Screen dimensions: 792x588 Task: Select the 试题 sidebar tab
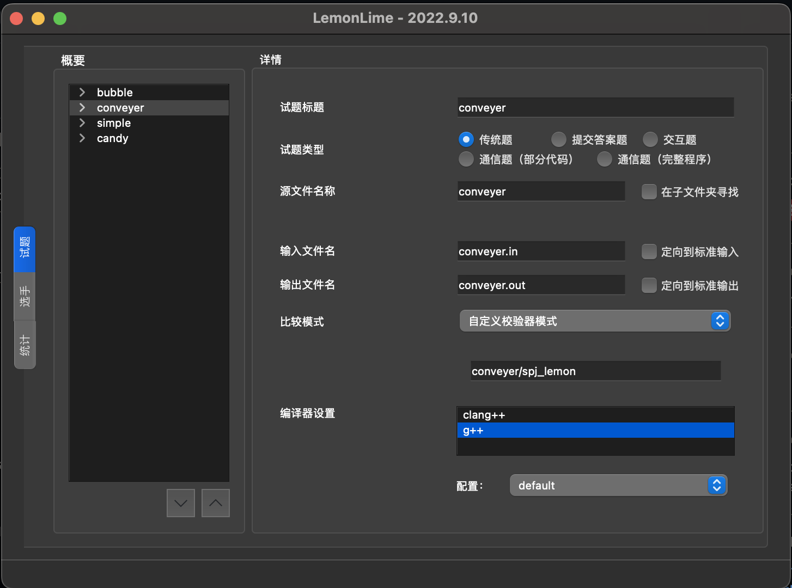[25, 249]
